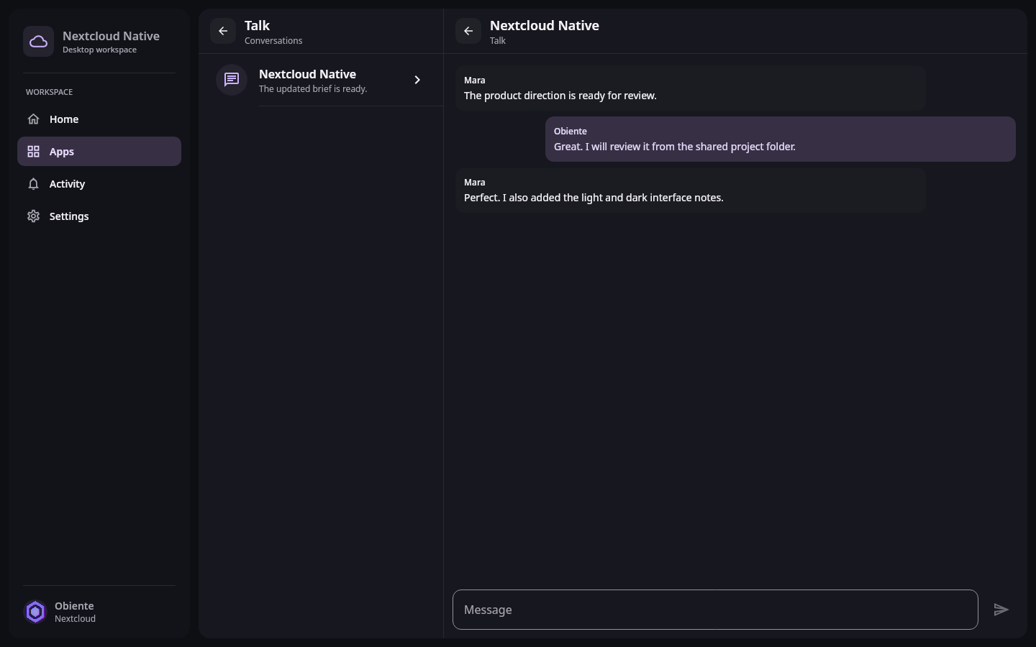This screenshot has height=647, width=1036.
Task: Go back from the Talk conversations list
Action: point(223,31)
